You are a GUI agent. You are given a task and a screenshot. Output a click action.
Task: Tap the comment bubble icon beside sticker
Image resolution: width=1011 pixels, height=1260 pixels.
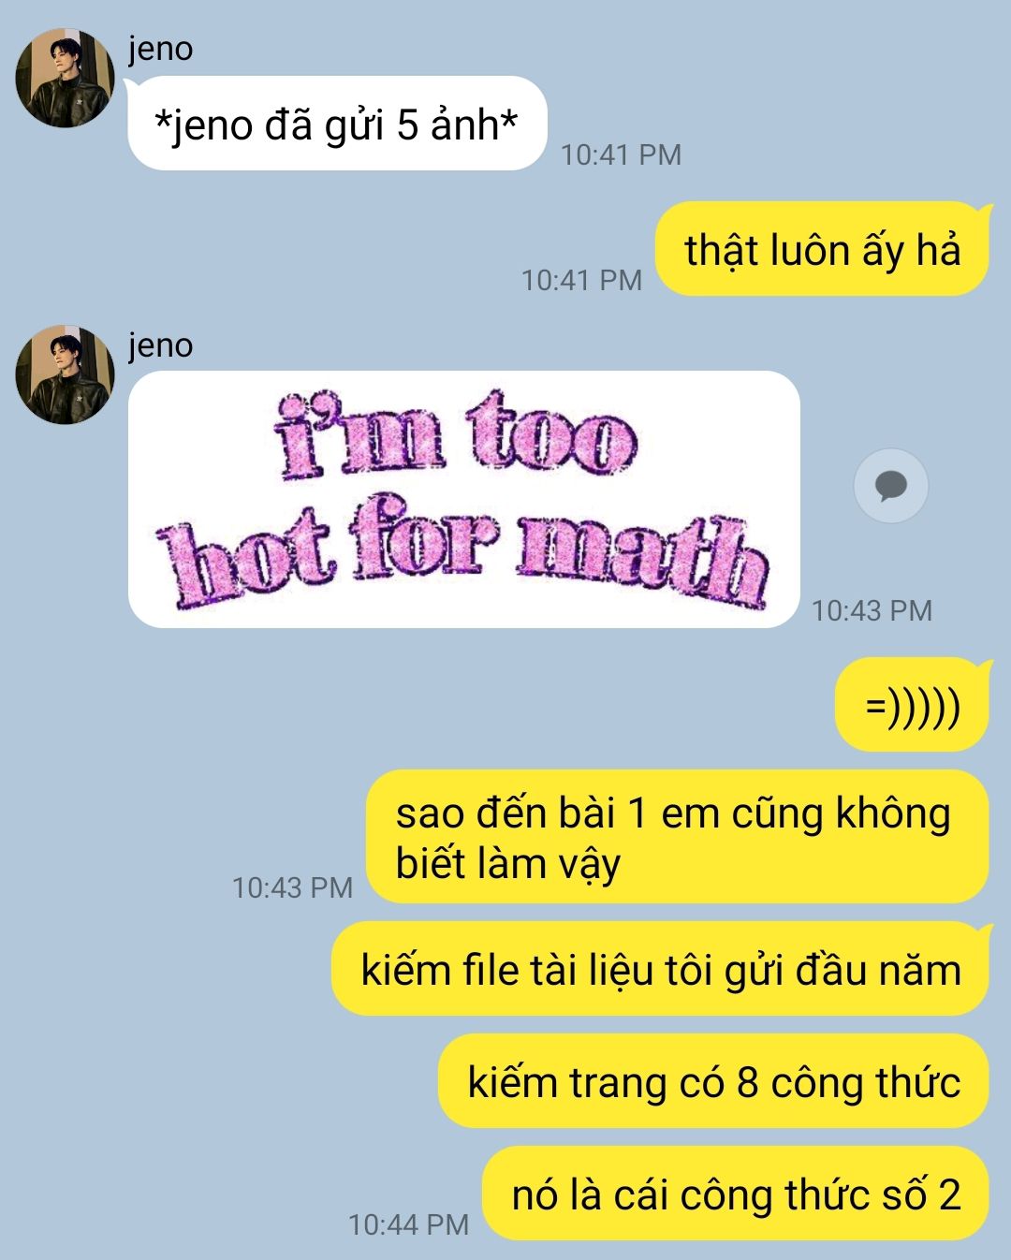click(x=890, y=486)
